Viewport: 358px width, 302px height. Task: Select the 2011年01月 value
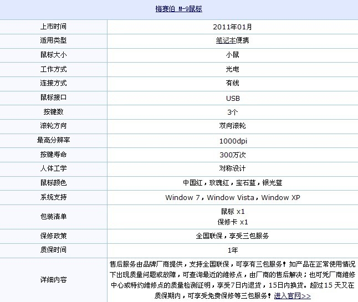232,27
